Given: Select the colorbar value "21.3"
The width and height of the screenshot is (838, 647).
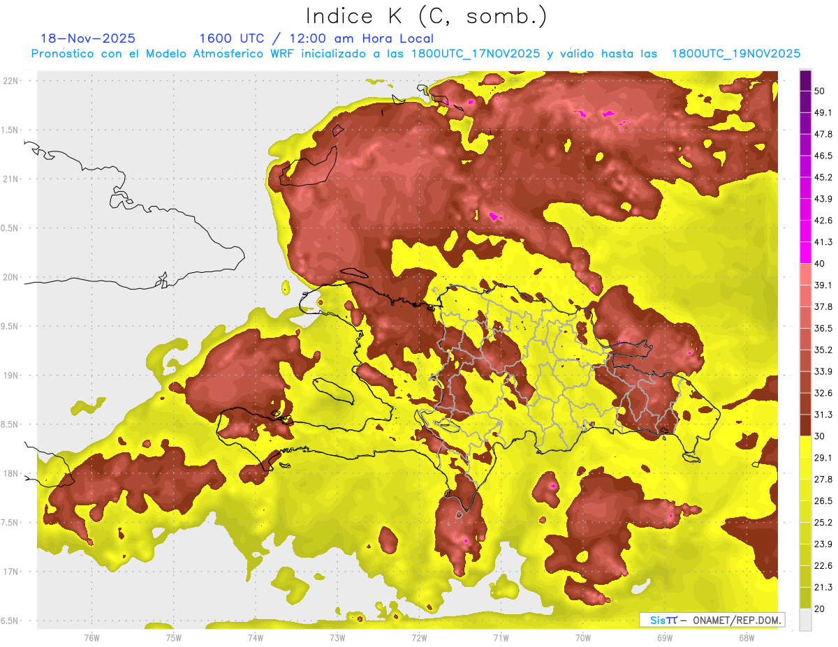Looking at the screenshot, I should coord(823,587).
